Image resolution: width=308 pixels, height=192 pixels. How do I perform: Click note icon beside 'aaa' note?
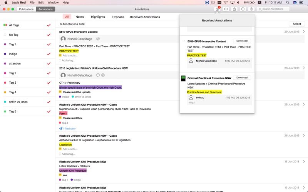pos(60,175)
